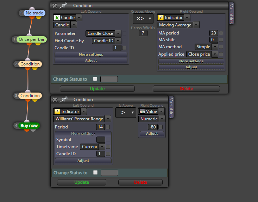Open the Moving Average indicator dropdown
Viewport: 258px width, 202px height.
point(196,25)
